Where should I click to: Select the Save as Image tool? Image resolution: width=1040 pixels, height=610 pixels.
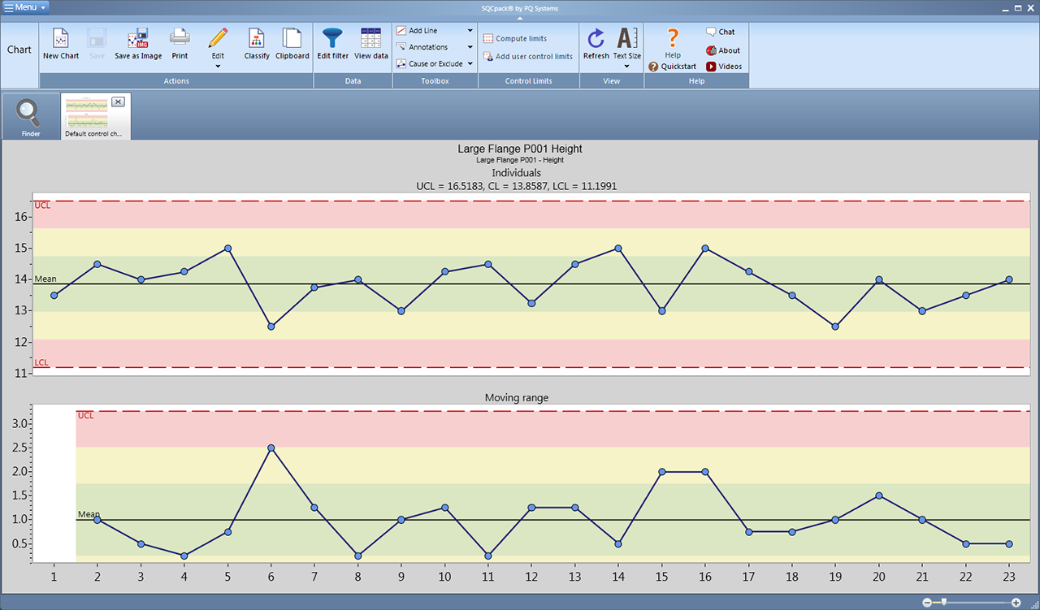(137, 45)
